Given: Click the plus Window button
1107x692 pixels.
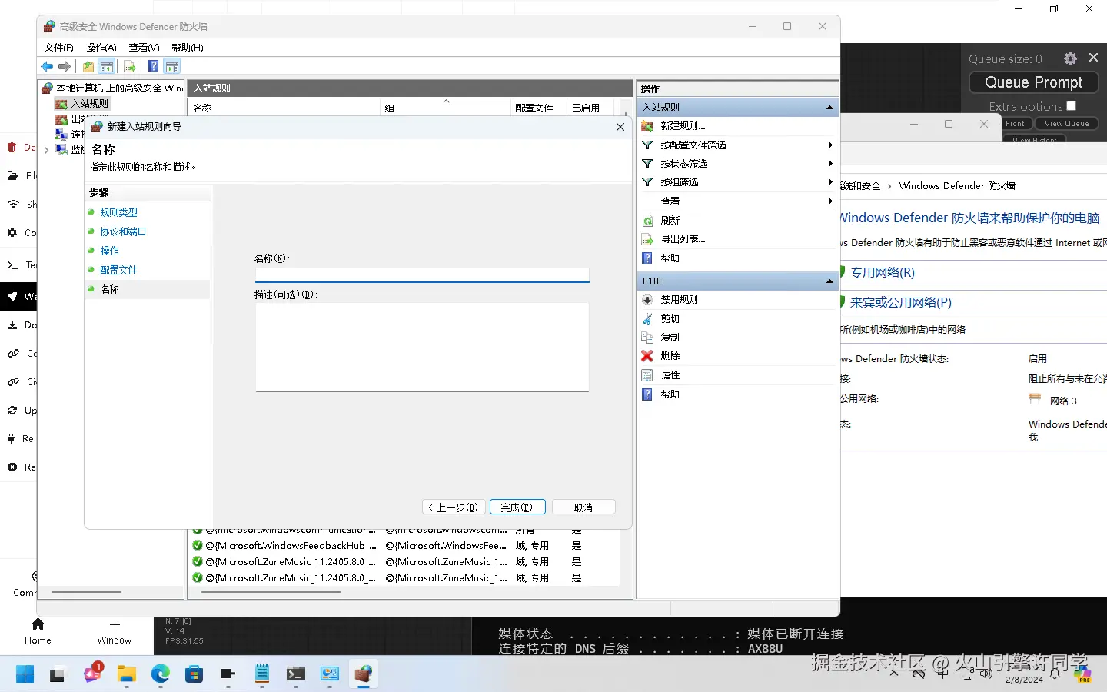Looking at the screenshot, I should point(115,631).
